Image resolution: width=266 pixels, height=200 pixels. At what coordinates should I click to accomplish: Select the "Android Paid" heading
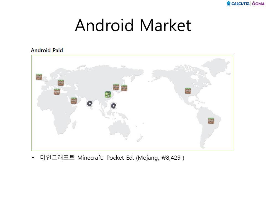tap(47, 50)
